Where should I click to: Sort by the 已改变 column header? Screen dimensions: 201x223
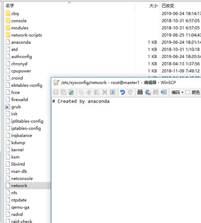(x=168, y=6)
